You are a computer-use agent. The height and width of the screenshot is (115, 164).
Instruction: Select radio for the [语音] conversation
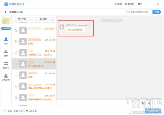click(16, 42)
